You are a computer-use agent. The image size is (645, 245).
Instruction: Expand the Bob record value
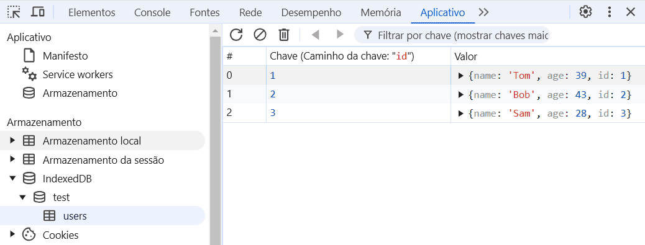tap(461, 94)
